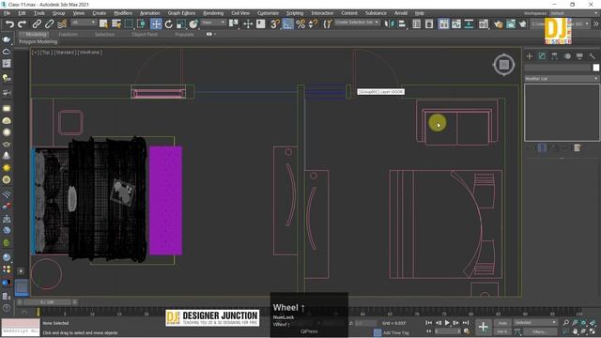Open the Tools menu

[x=39, y=13]
